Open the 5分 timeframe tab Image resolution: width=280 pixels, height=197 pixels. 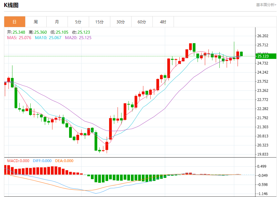[x=78, y=22]
